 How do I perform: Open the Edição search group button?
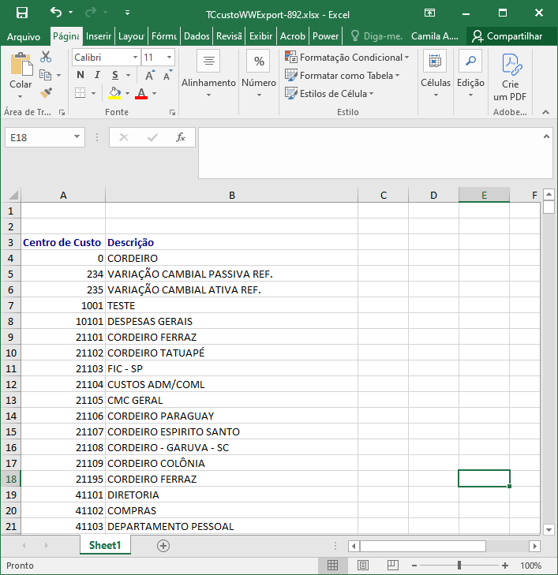coord(470,74)
